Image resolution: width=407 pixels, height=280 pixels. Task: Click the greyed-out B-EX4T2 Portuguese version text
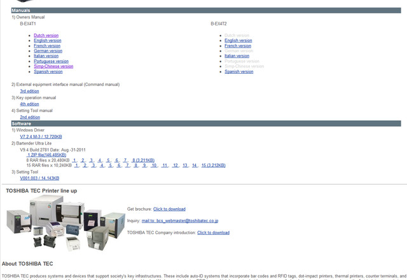[242, 61]
